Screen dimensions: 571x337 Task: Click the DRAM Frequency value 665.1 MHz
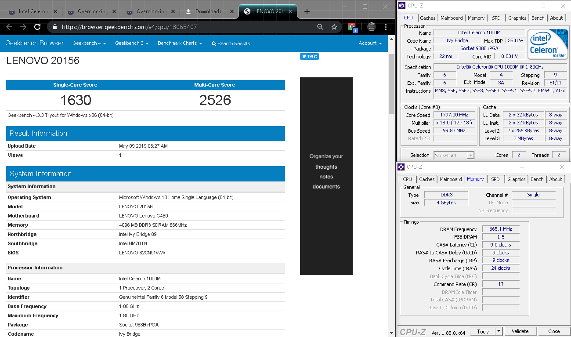(x=501, y=229)
